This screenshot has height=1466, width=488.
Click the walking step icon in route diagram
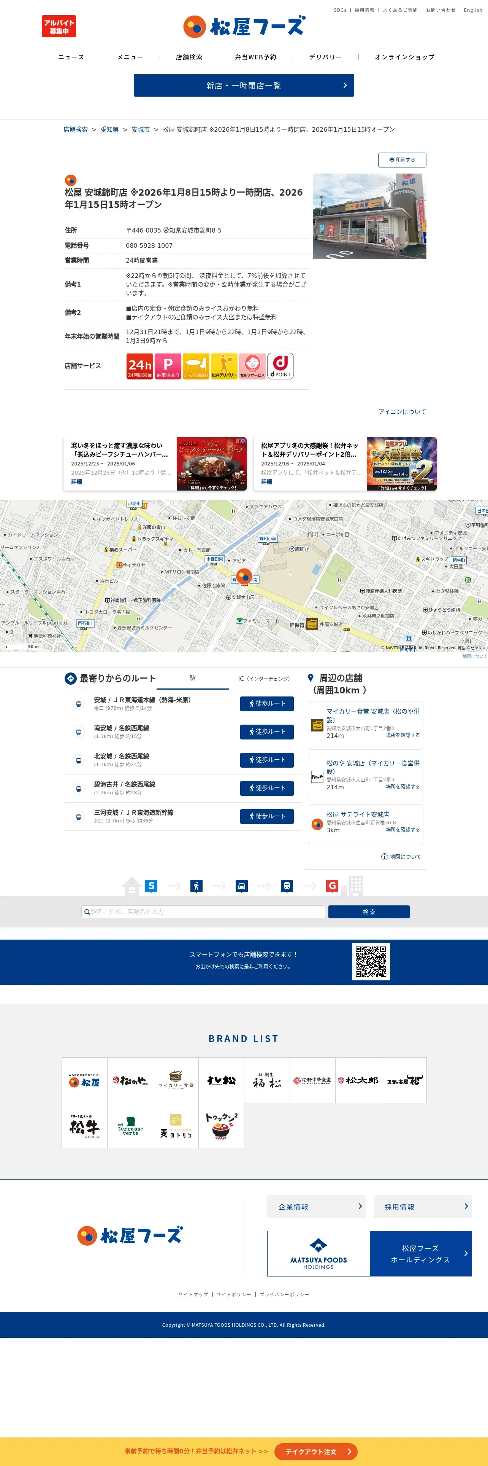coord(196,886)
